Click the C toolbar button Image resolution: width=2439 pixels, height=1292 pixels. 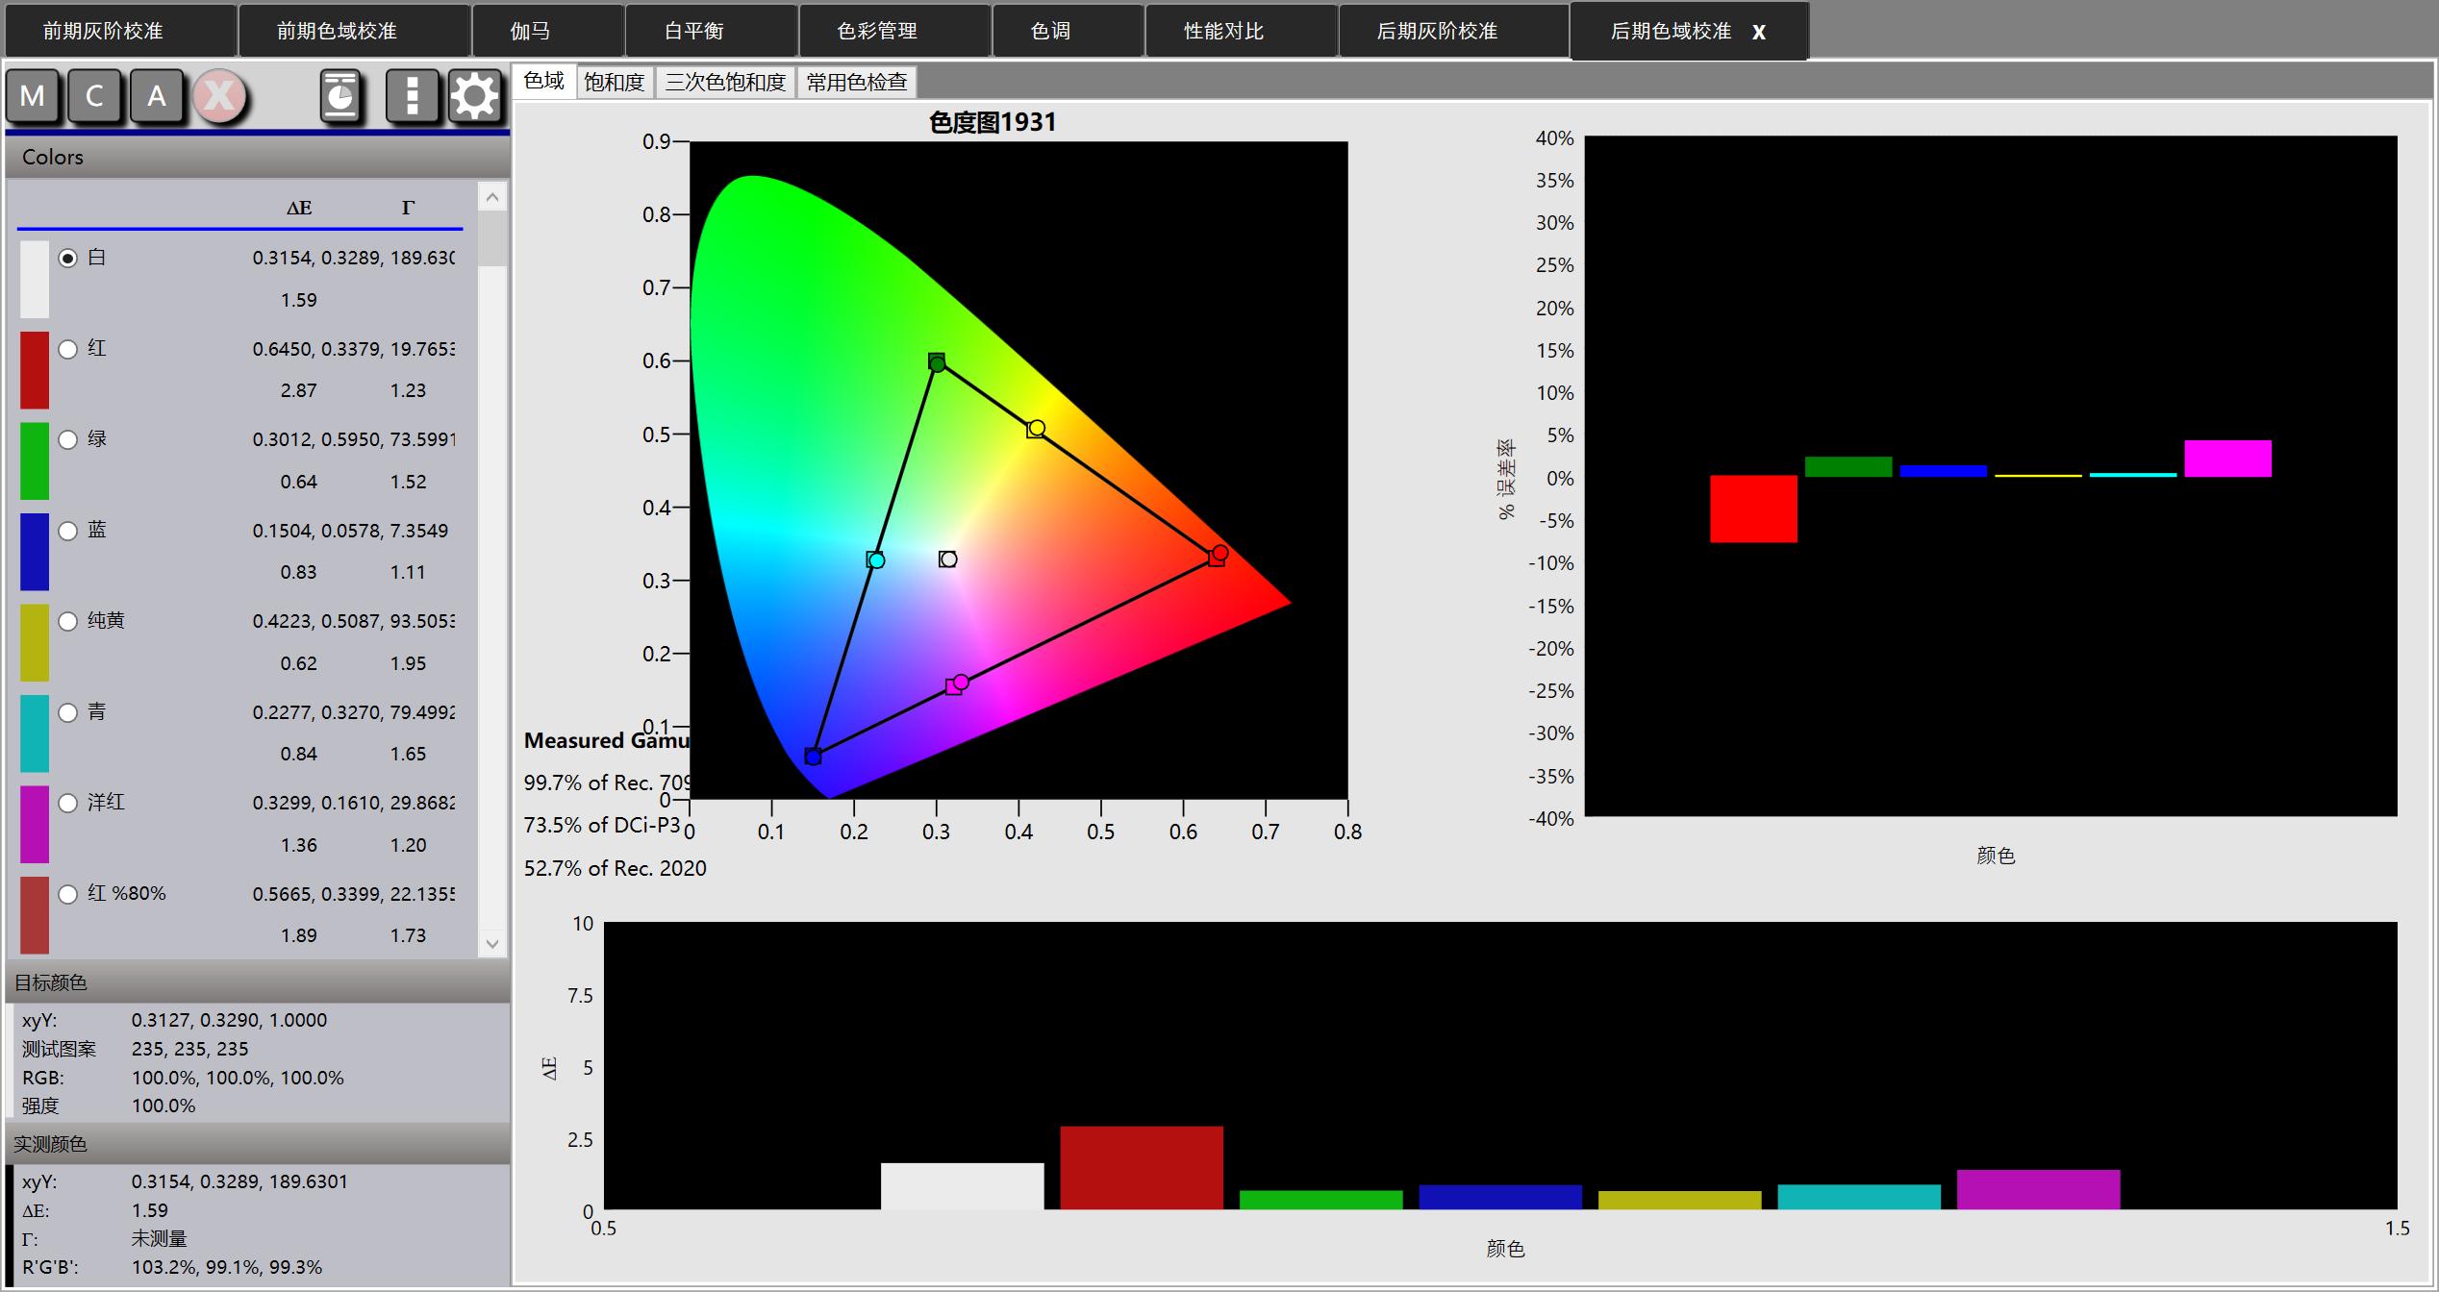(x=94, y=96)
